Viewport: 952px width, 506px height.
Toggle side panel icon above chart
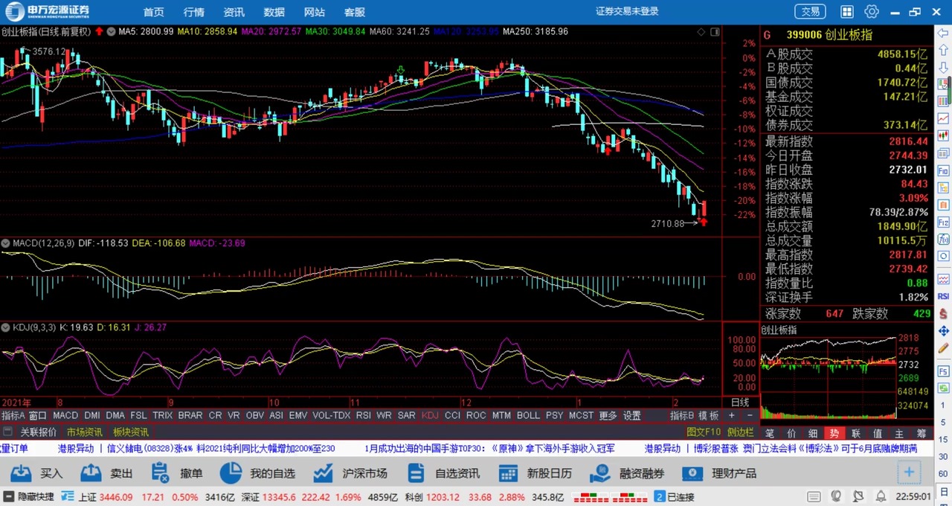(715, 32)
